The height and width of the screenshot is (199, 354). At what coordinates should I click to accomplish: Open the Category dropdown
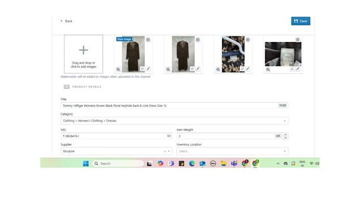point(174,121)
